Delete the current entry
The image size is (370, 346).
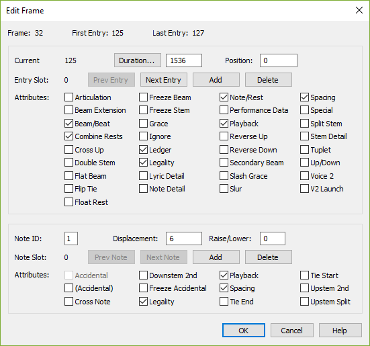269,80
